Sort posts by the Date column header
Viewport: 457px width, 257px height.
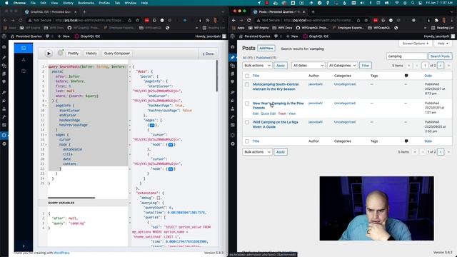click(428, 76)
